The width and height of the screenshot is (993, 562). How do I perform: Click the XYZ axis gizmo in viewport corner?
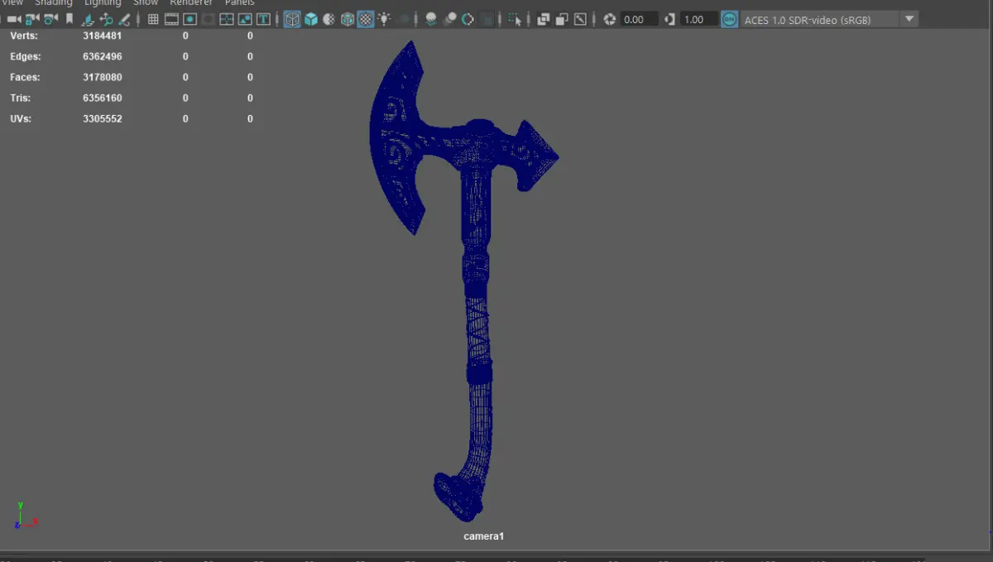25,515
